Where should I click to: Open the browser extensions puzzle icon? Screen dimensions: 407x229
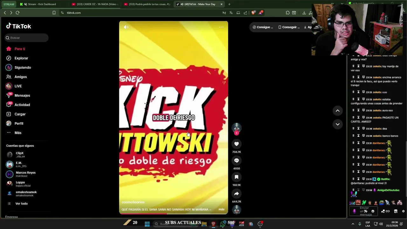point(288,13)
